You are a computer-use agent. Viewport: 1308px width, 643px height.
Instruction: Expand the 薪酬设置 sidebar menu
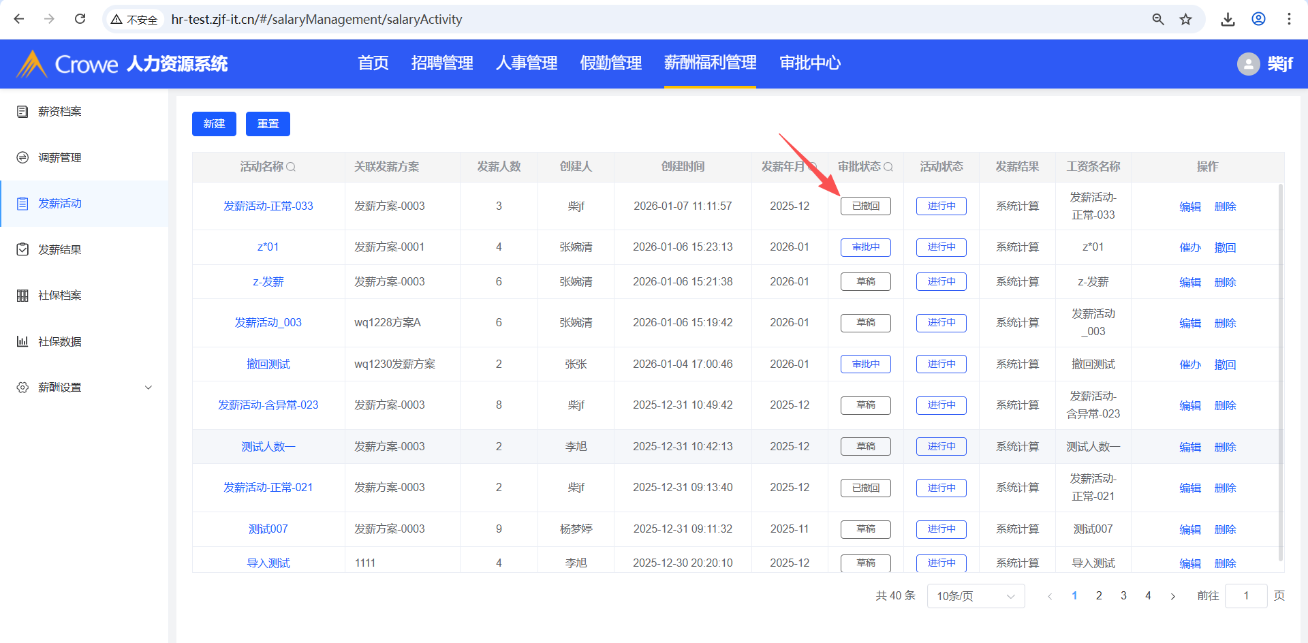(149, 388)
